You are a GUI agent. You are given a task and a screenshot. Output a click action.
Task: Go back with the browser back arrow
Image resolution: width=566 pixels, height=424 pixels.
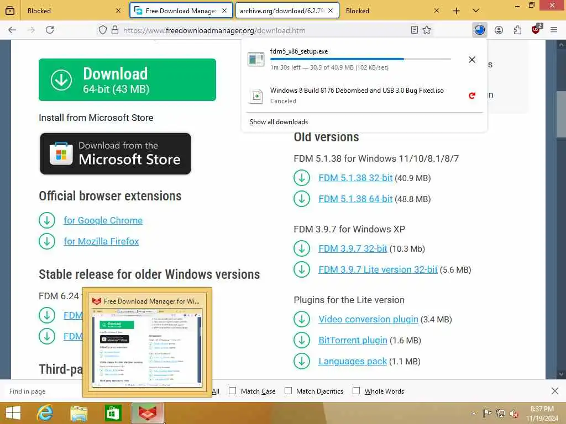pyautogui.click(x=12, y=30)
